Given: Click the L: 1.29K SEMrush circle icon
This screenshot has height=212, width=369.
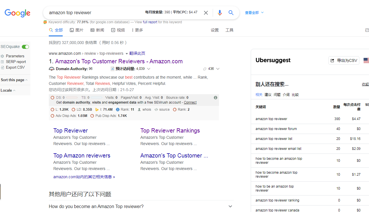Looking at the screenshot, I should point(52,110).
